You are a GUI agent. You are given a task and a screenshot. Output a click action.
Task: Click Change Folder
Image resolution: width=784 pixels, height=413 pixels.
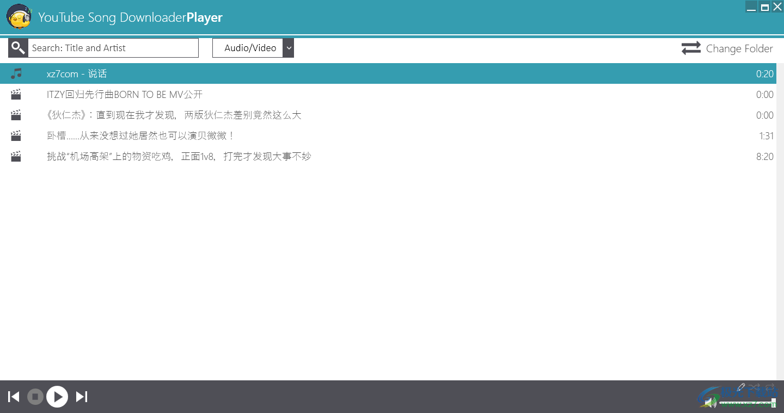click(739, 48)
